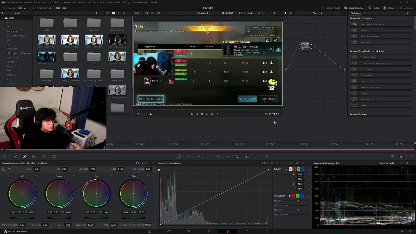Switch LUT browser to thumbnail view
The width and height of the screenshot is (416, 234).
113,13
